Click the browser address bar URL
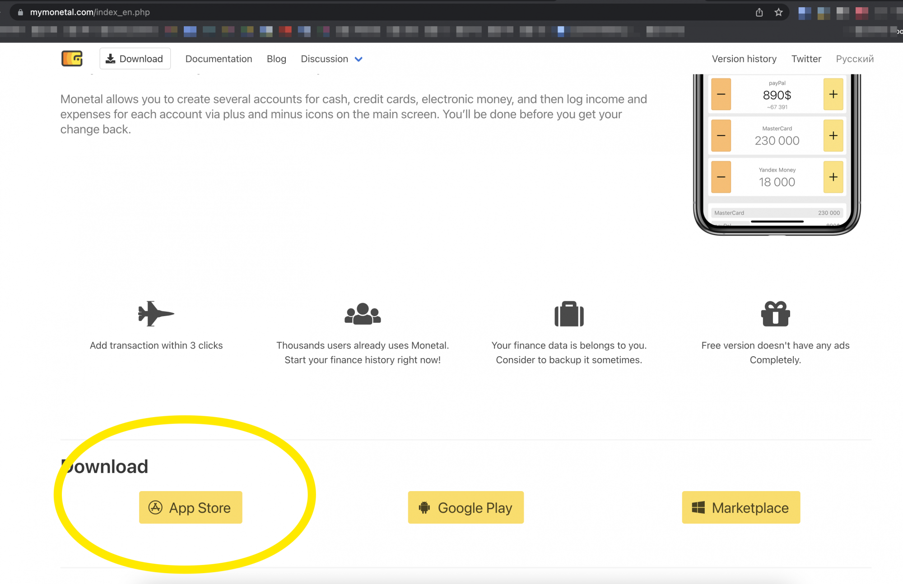The width and height of the screenshot is (903, 584). point(90,12)
